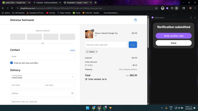198x111 pixels.
Task: Open the Calculadora de Com... bookmark
Action: click(x=35, y=13)
